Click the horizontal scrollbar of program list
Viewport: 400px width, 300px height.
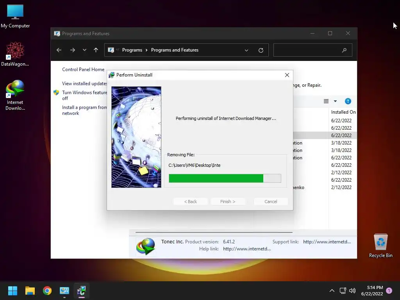[x=214, y=232]
